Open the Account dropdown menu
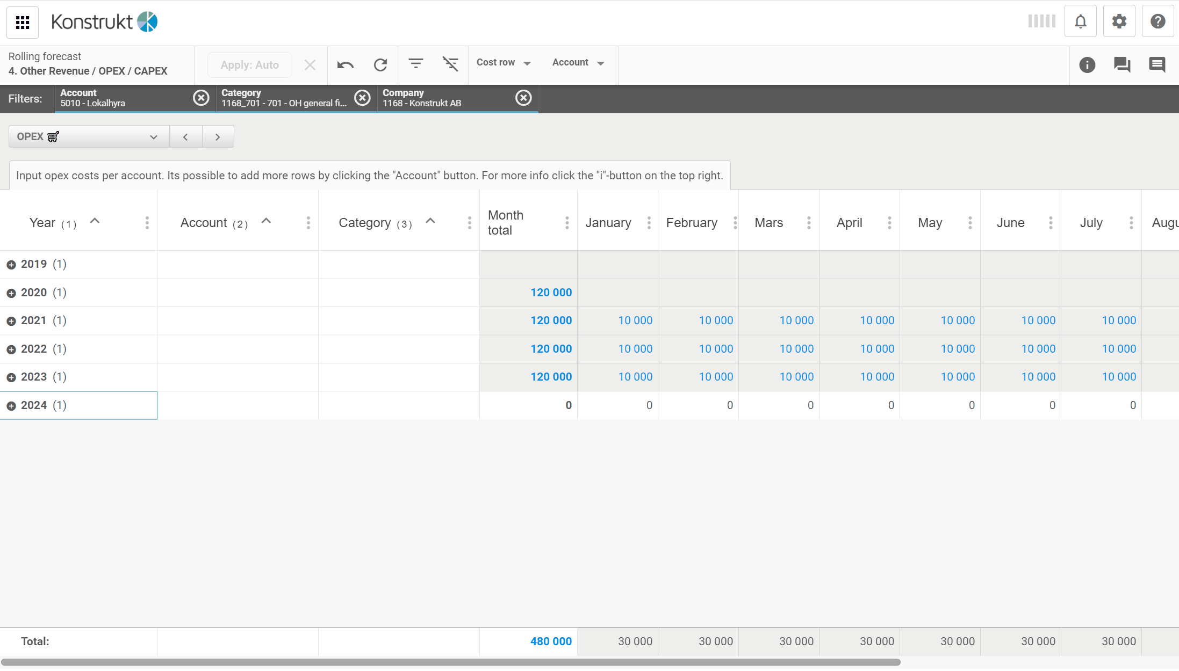Viewport: 1179px width, 671px height. tap(578, 63)
